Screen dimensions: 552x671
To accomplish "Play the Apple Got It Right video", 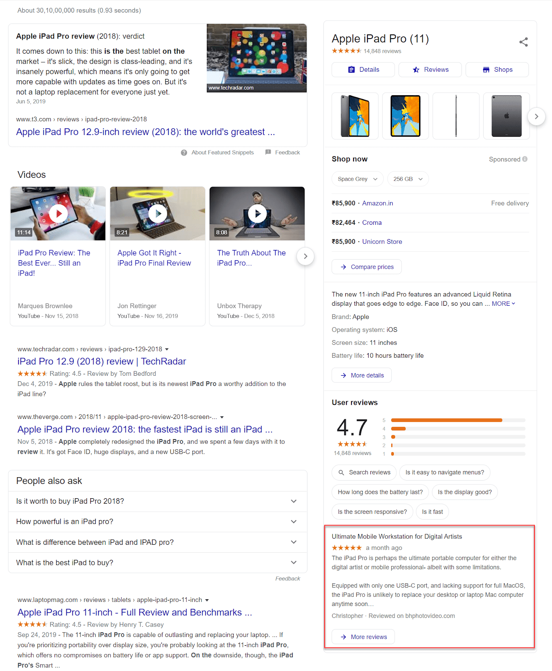I will [158, 214].
